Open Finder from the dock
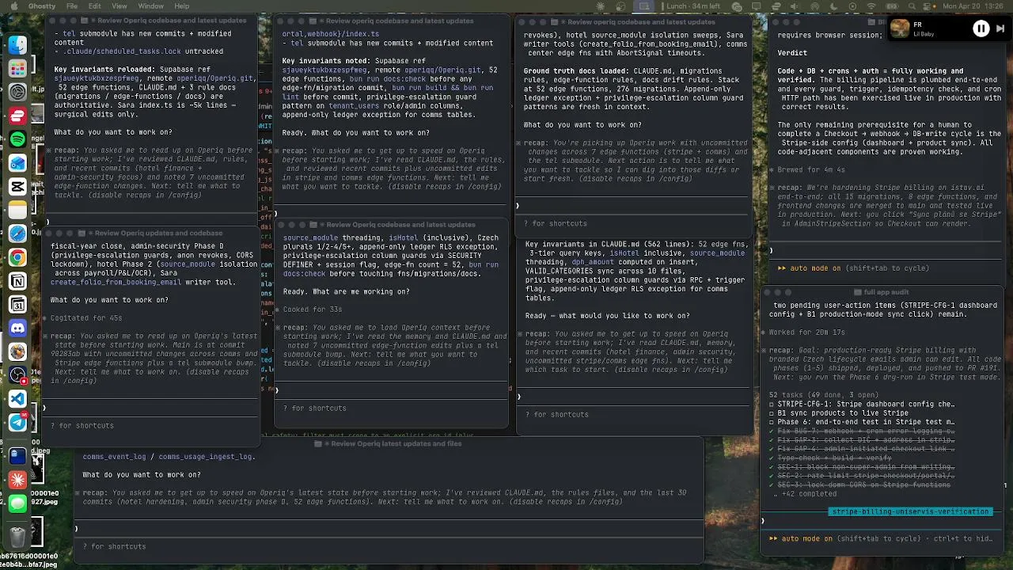Viewport: 1013px width, 570px height. tap(17, 45)
